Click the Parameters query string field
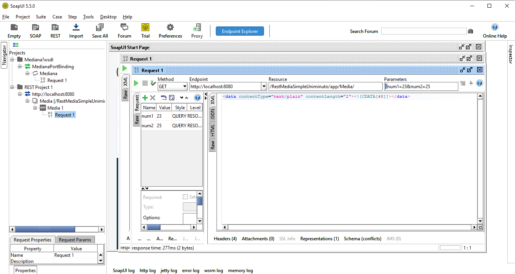Screen dimensions: 515x274 tap(421, 87)
